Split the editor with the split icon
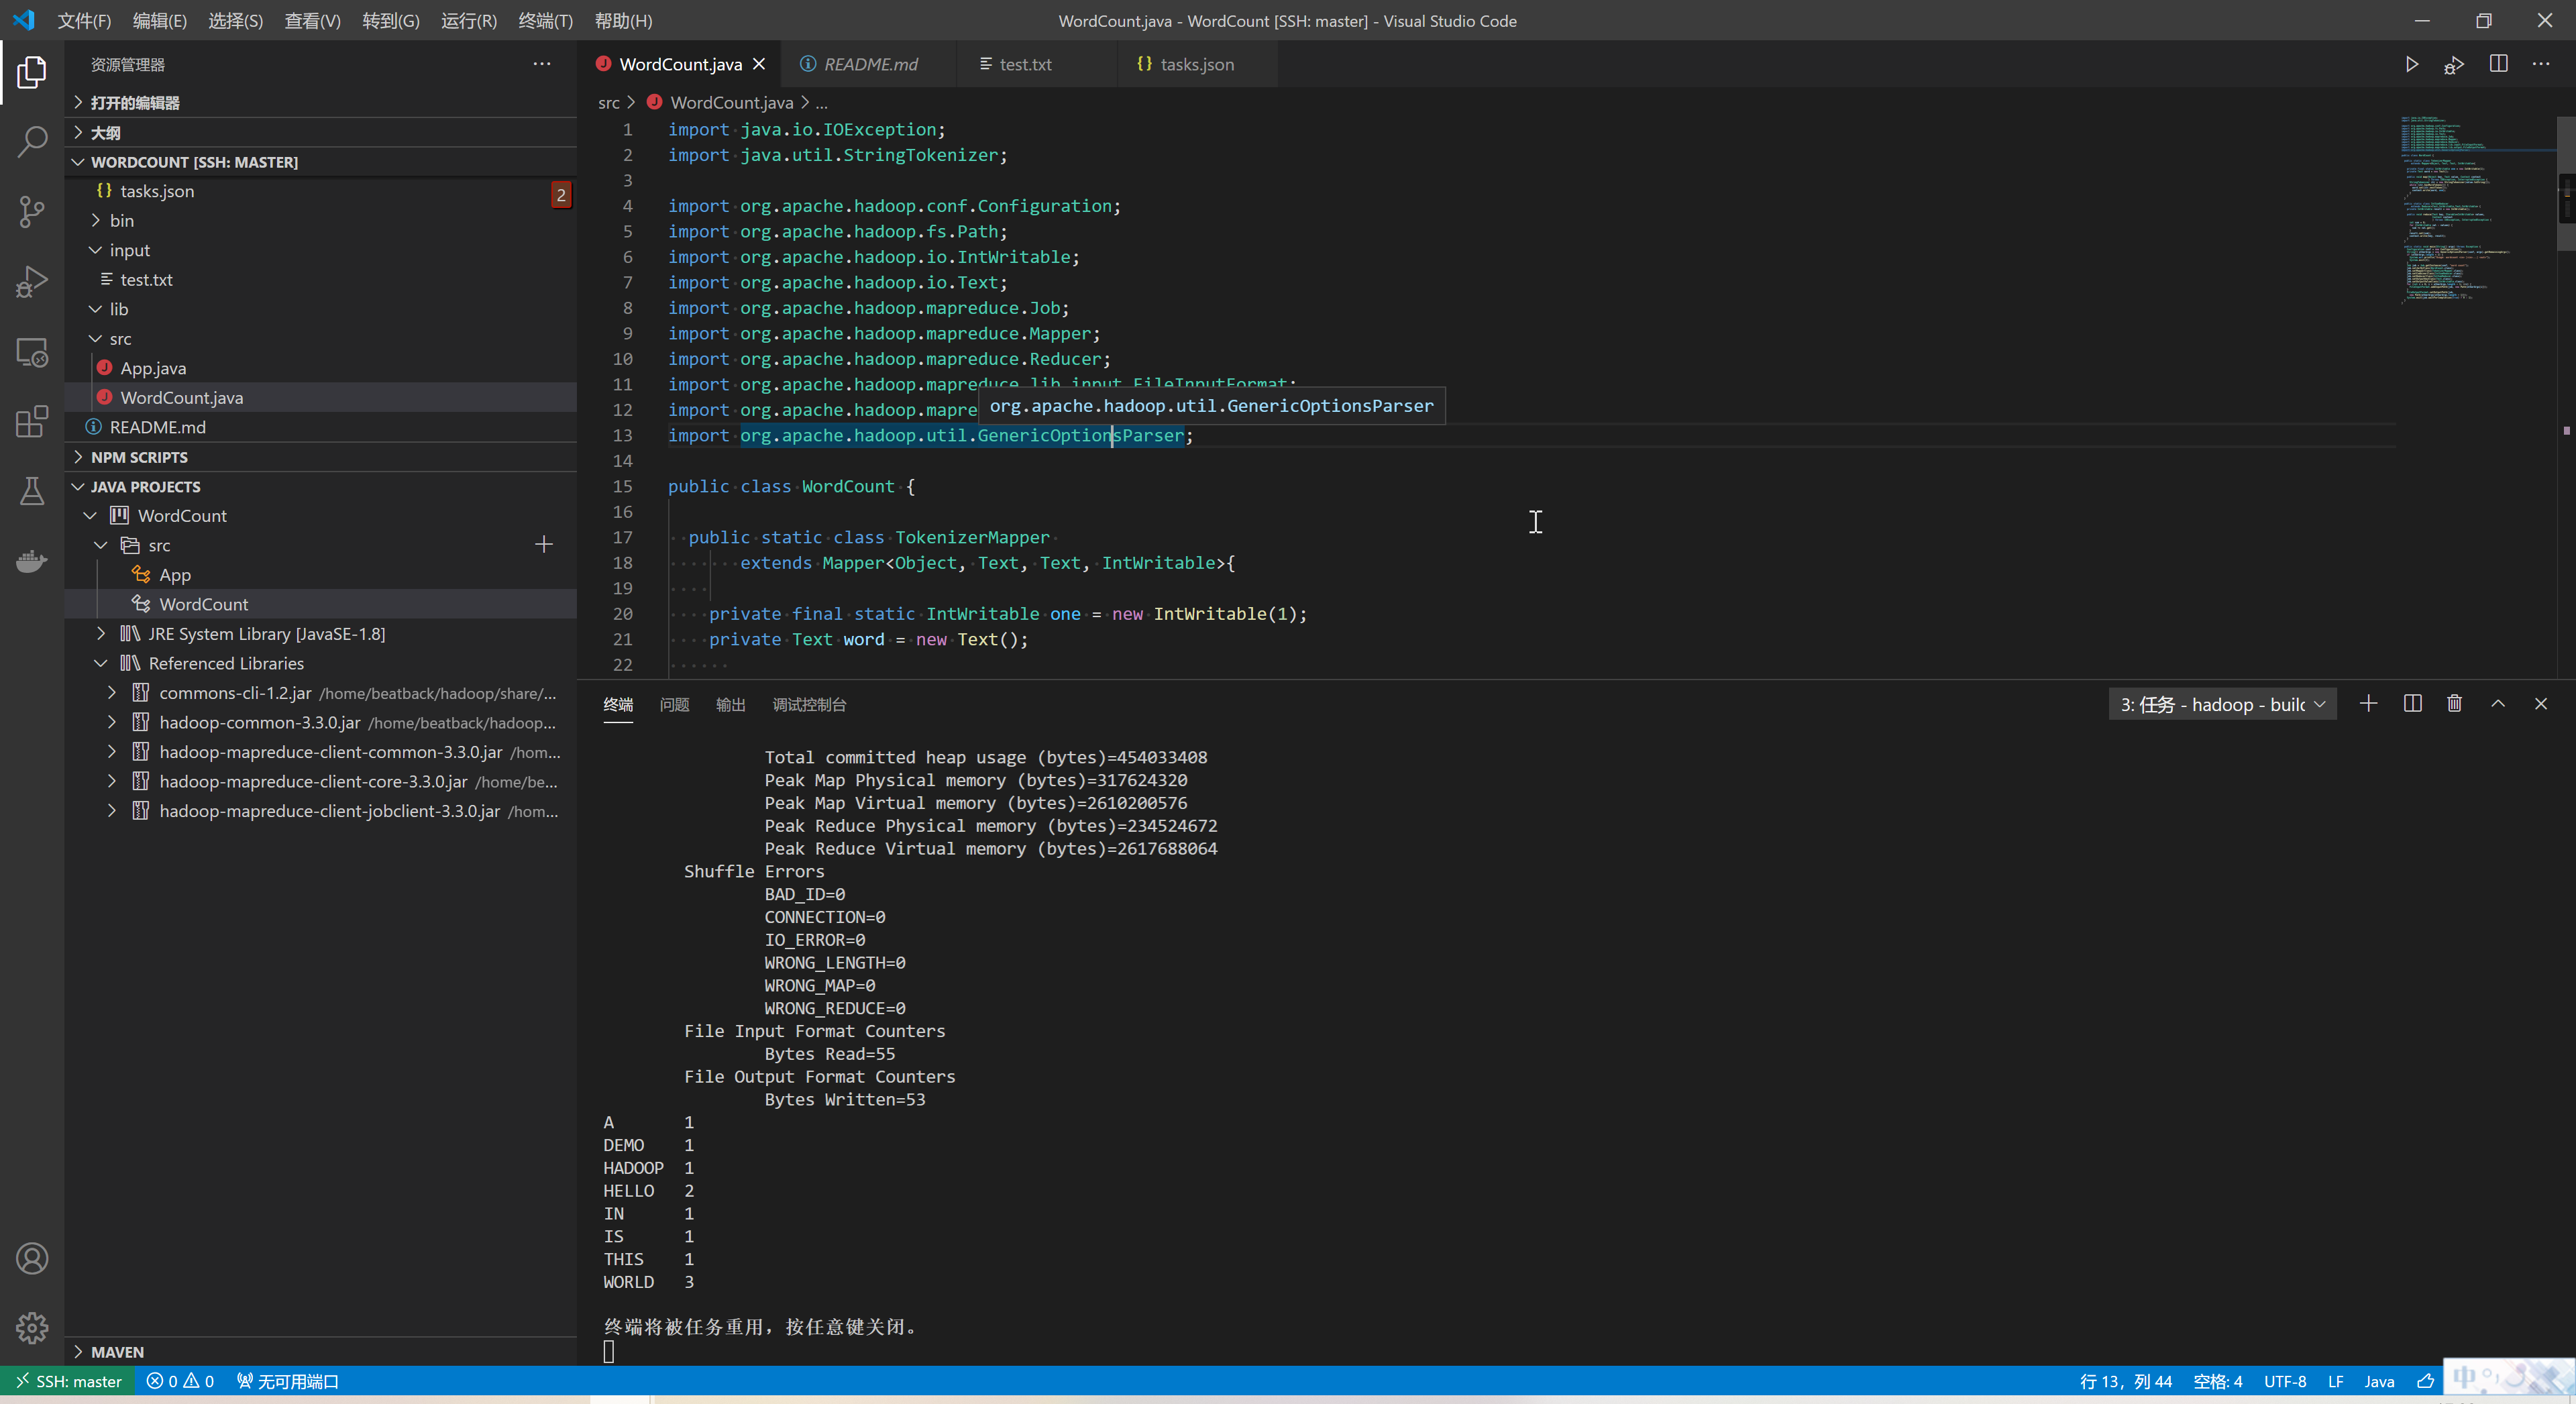2576x1404 pixels. [x=2498, y=64]
